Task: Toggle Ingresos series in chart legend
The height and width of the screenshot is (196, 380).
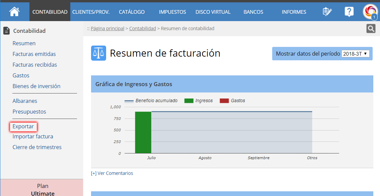Action: pyautogui.click(x=199, y=101)
